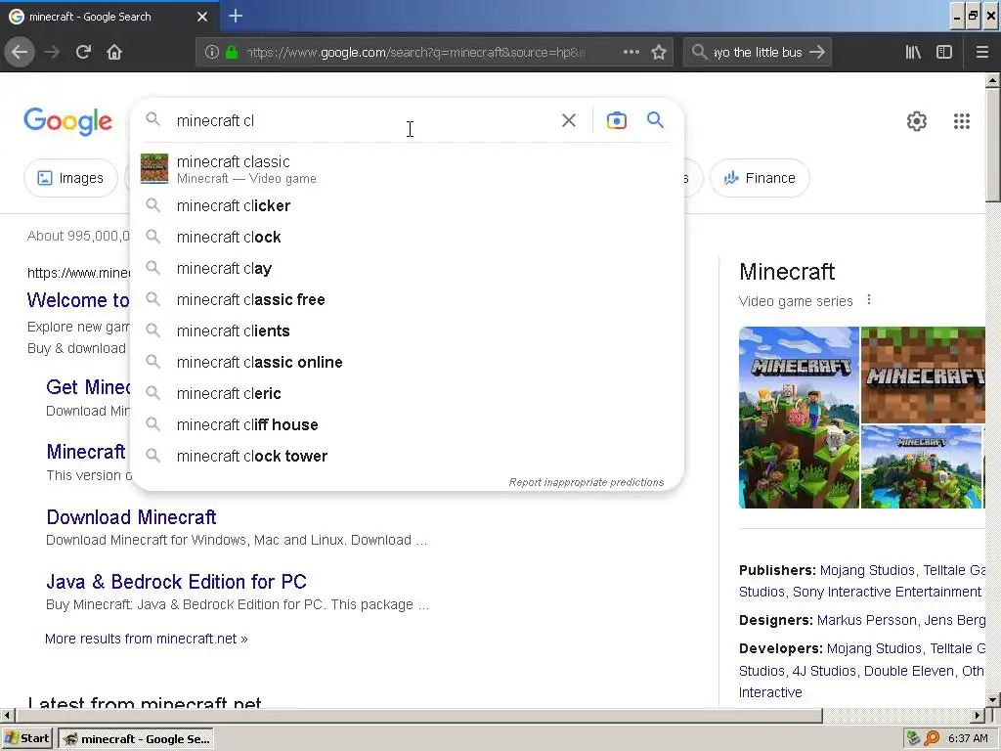Select the minecraft cliff house suggestion
Screen dimensions: 1001x751
[x=407, y=424]
